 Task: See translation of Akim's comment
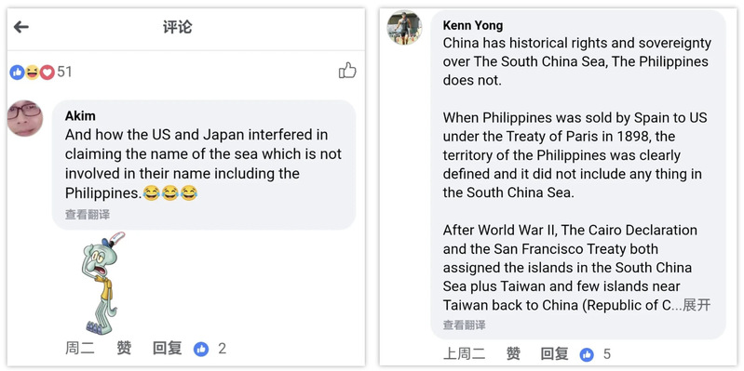88,215
